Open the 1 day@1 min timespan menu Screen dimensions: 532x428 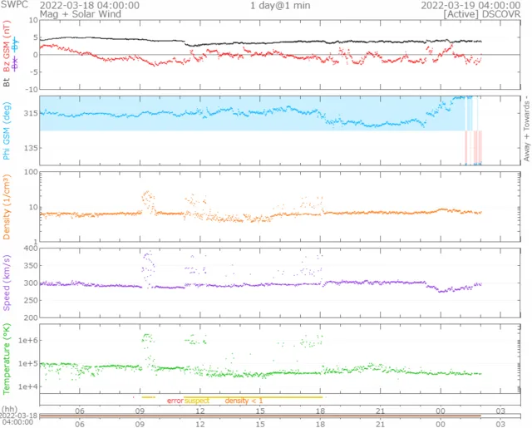point(283,5)
